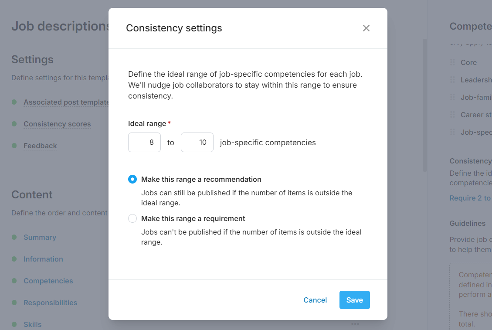
Task: Save the consistency settings
Action: click(354, 300)
